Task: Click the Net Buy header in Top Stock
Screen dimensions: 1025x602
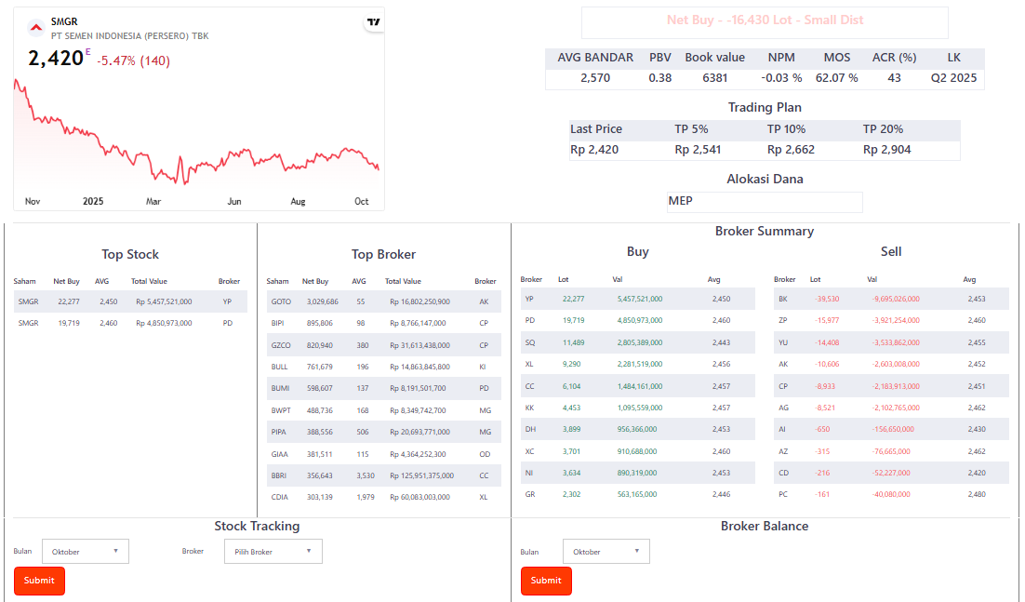Action: (66, 282)
